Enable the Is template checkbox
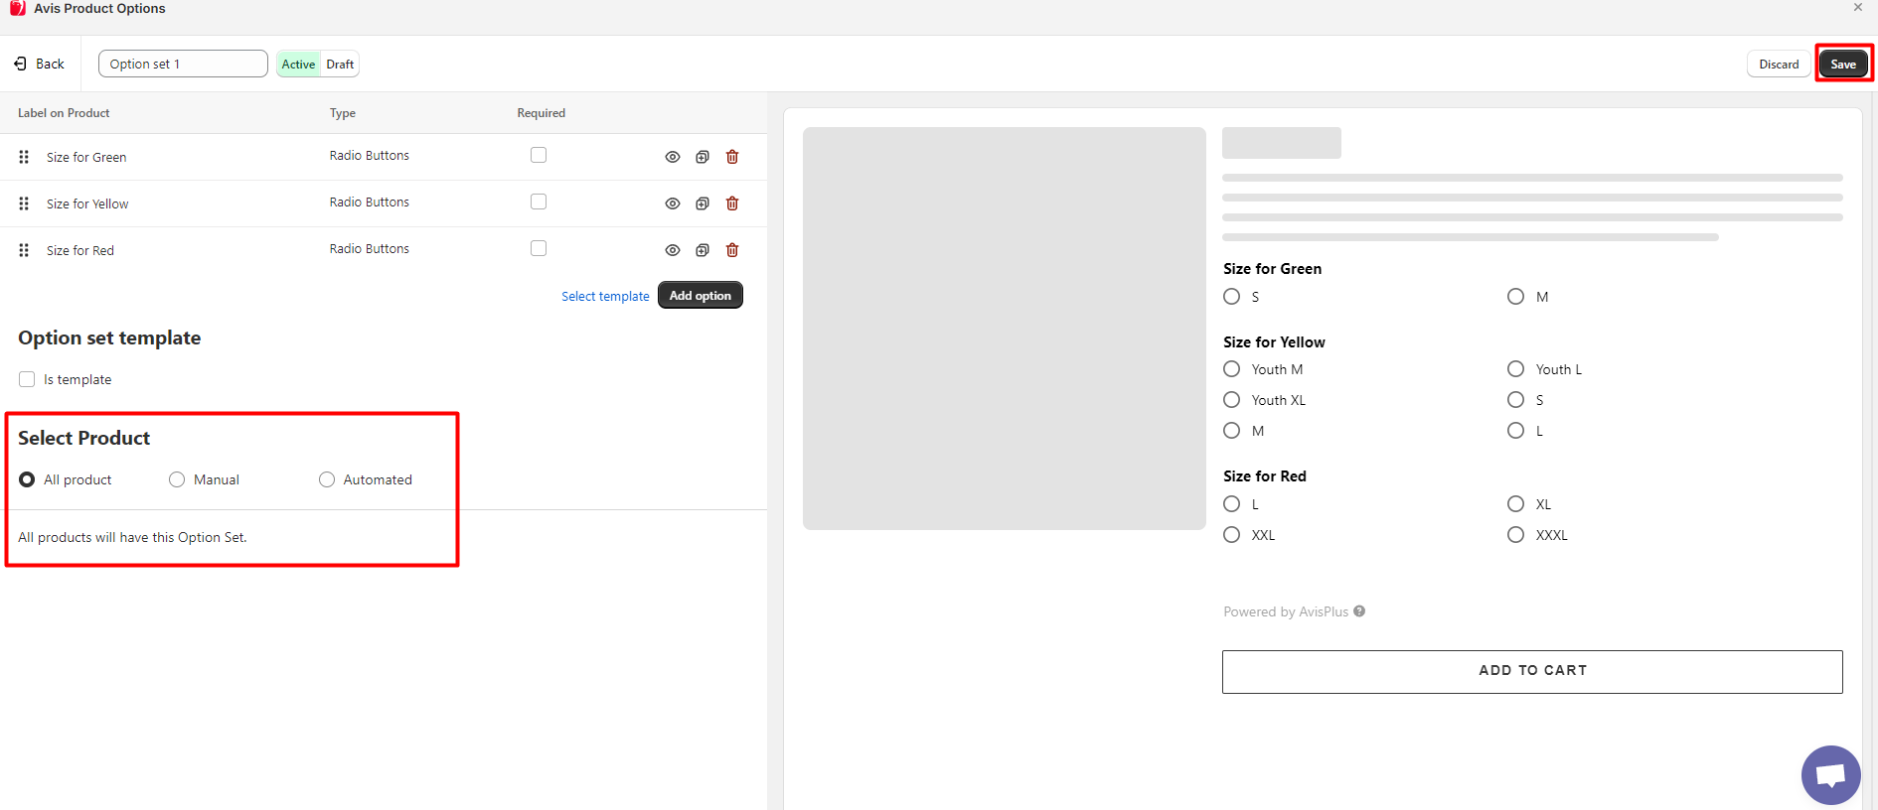 tap(27, 379)
